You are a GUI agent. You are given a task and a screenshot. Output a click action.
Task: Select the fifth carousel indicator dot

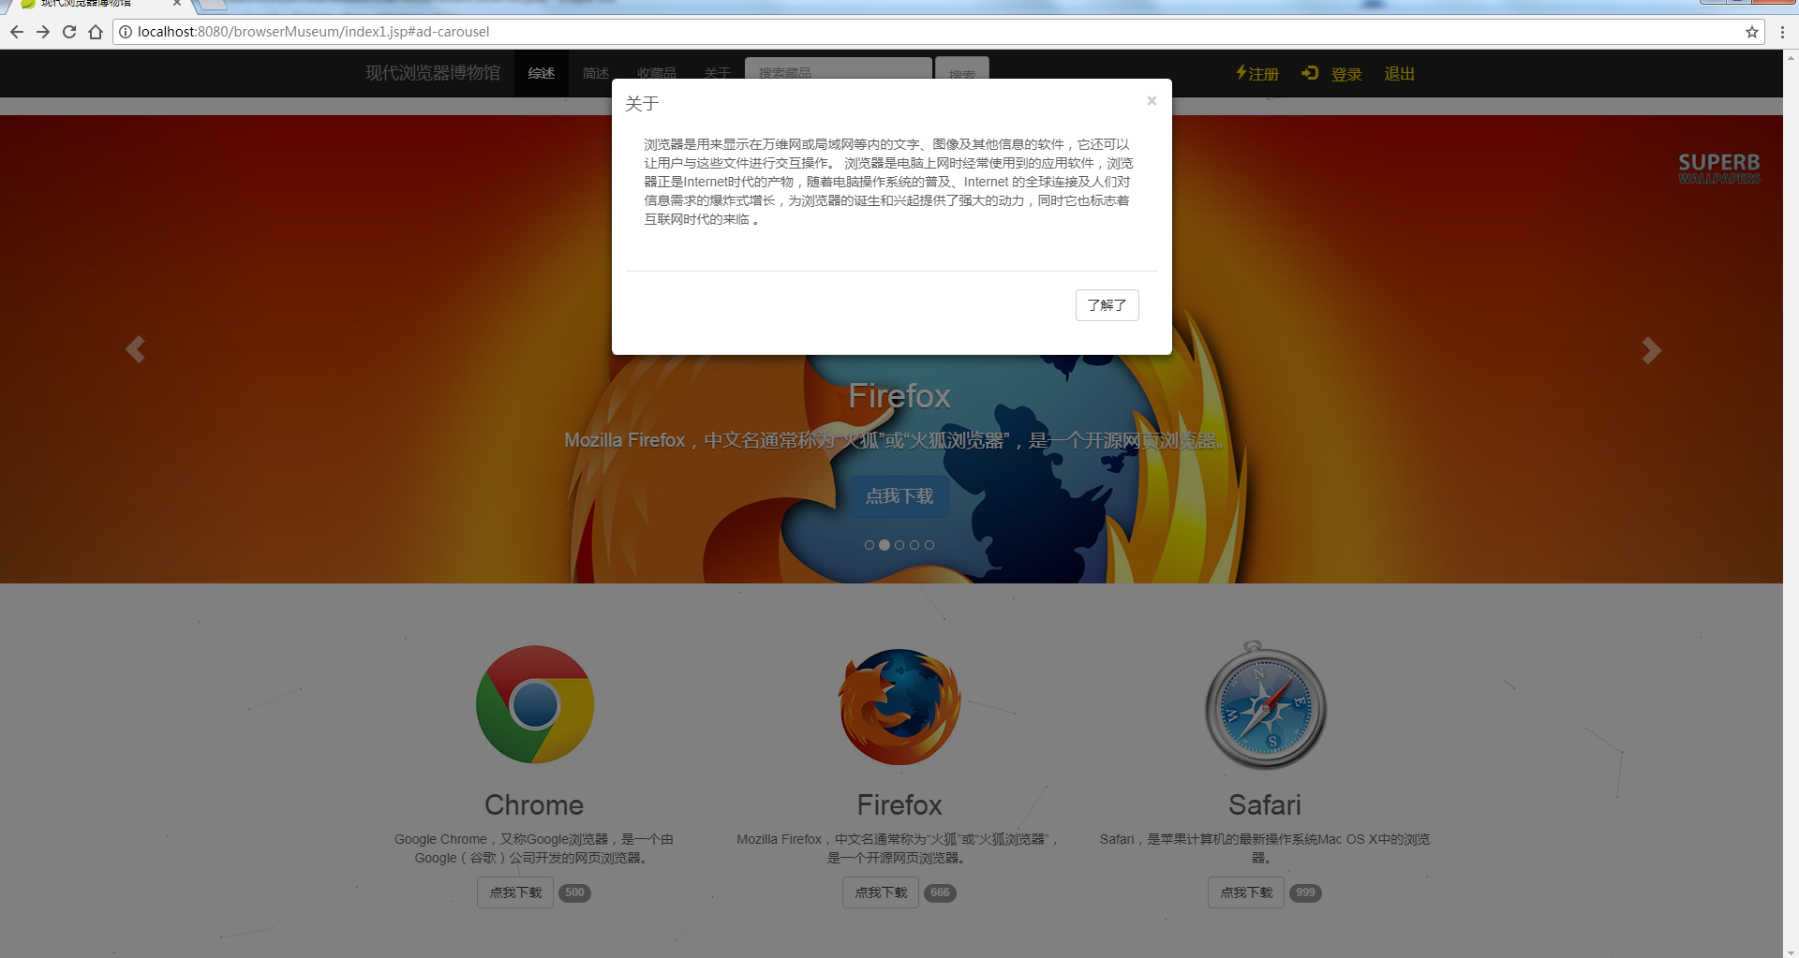tap(929, 545)
